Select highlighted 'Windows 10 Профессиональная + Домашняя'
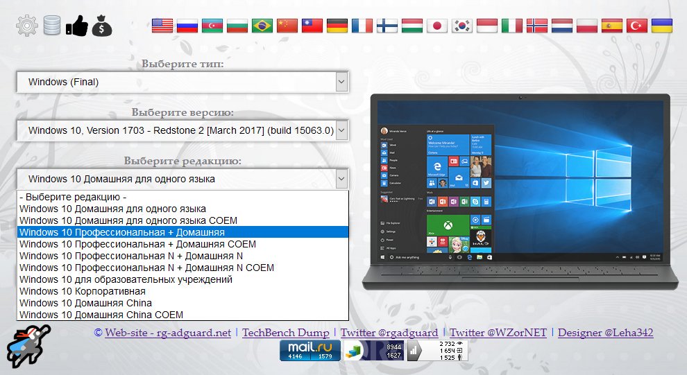 tap(183, 232)
